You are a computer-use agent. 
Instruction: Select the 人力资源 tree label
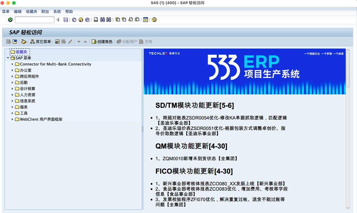coord(28,95)
